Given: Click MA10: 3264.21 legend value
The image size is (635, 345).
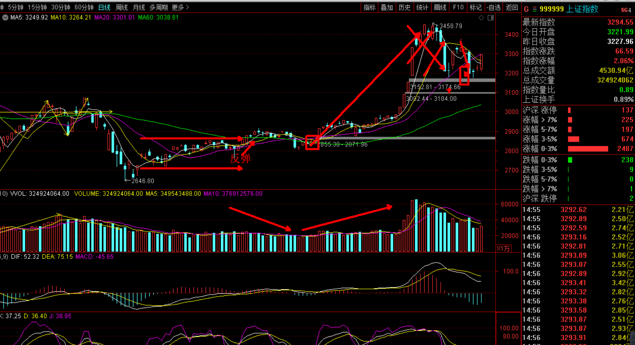Looking at the screenshot, I should pyautogui.click(x=71, y=17).
